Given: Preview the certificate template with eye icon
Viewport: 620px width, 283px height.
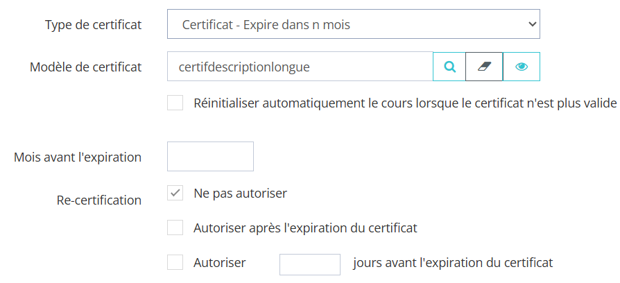Looking at the screenshot, I should pos(522,67).
